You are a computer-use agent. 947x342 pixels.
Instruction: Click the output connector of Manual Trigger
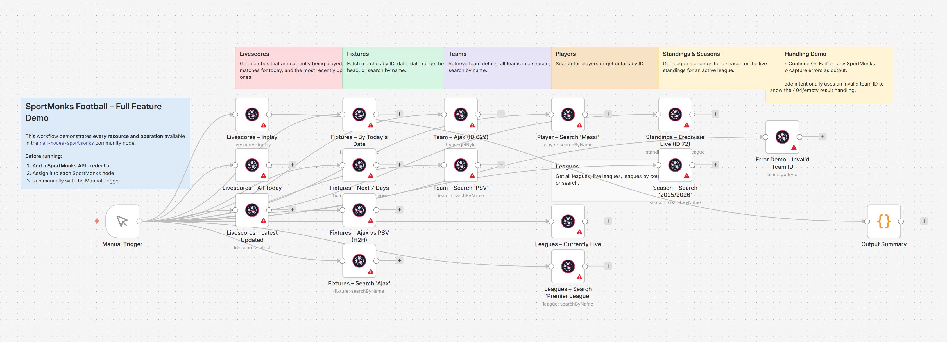click(139, 221)
